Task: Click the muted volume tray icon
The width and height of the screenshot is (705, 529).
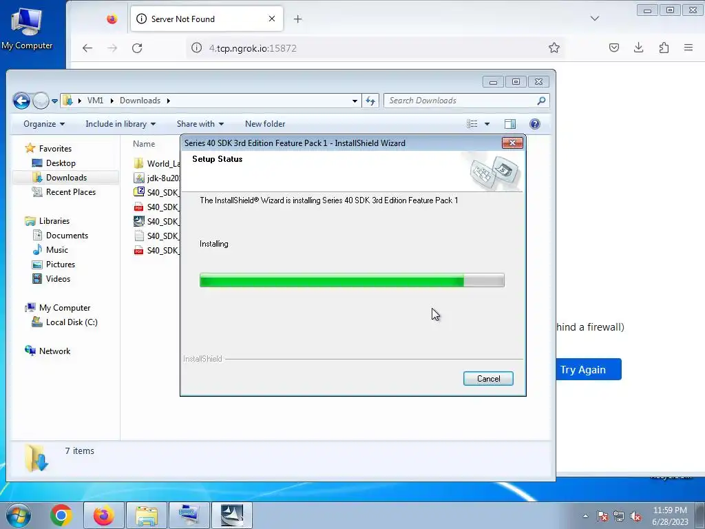Action: tap(635, 516)
